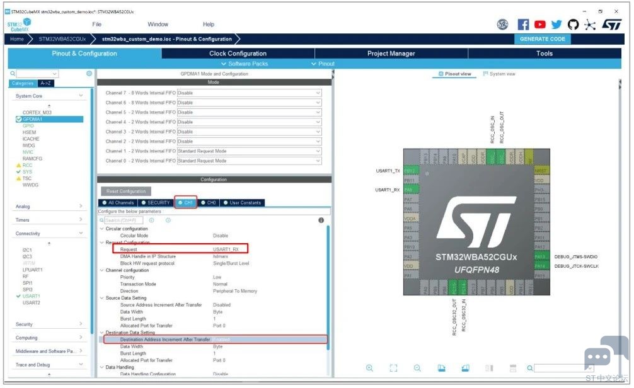Open the Software Packs dropdown
Viewport: 634px width, 388px height.
click(245, 64)
